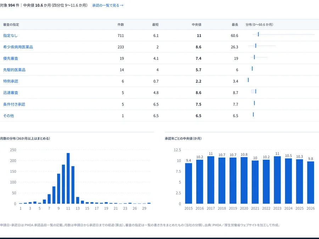Image resolution: width=319 pixels, height=239 pixels.
Task: Click the histogram bar at month 9
Action: coord(58,189)
